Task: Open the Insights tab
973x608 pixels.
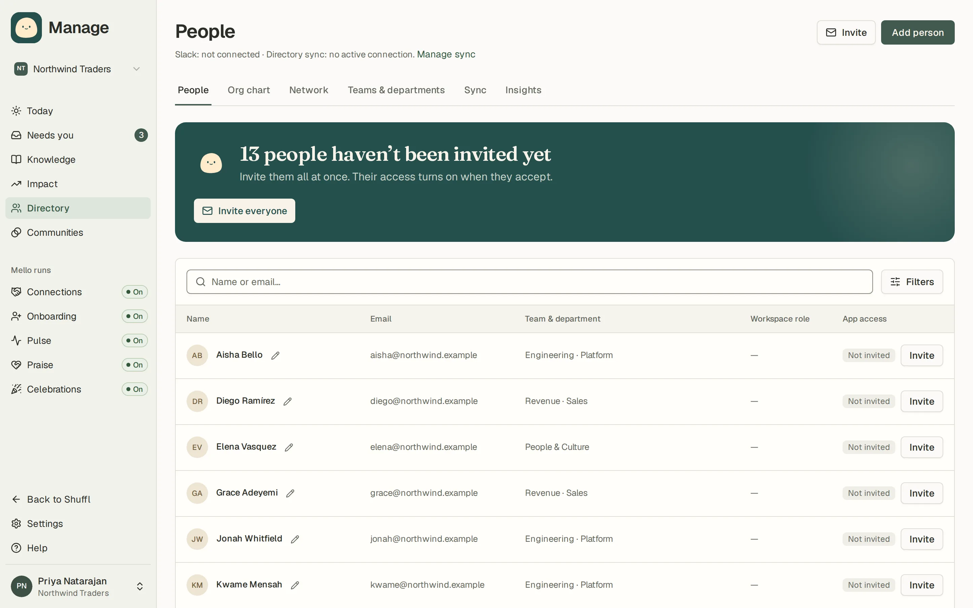Action: 523,90
